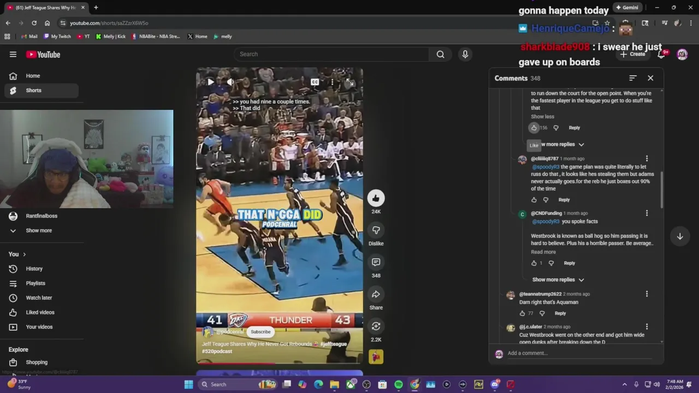Open Watch later in the sidebar

[x=42, y=298]
